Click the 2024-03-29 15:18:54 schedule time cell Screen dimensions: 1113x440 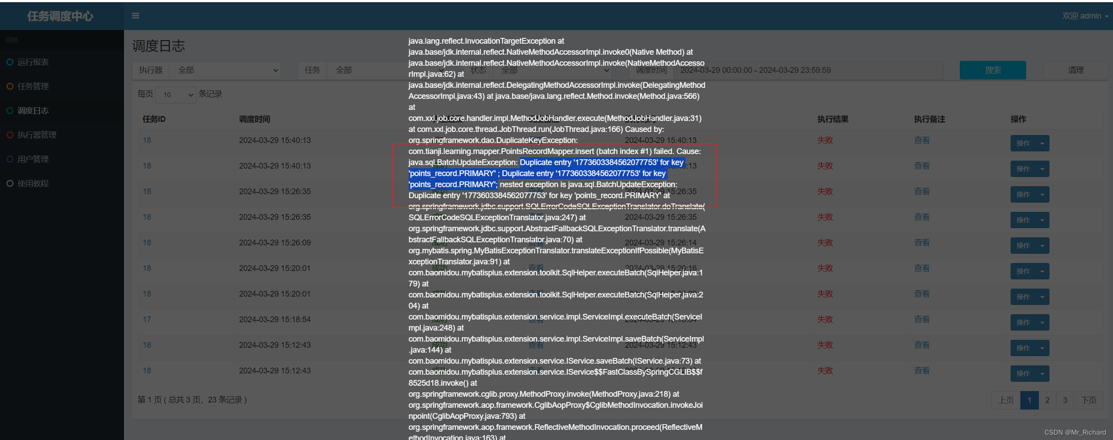tap(275, 320)
